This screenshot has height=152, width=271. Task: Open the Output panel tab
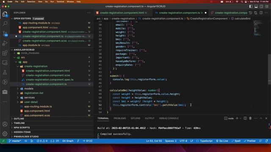pyautogui.click(x=149, y=118)
